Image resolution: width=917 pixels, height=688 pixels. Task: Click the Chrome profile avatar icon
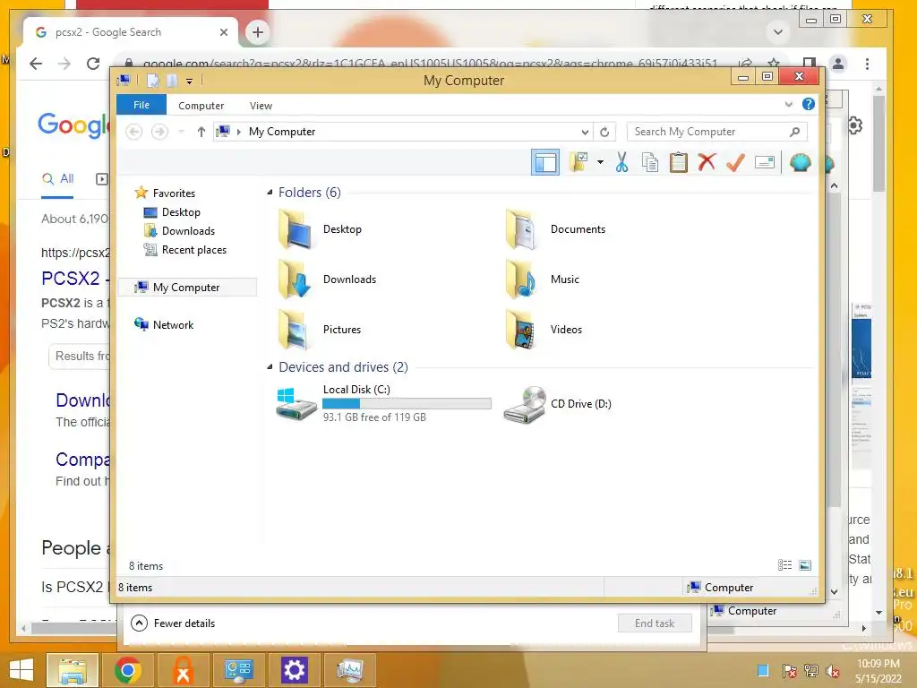[x=838, y=64]
